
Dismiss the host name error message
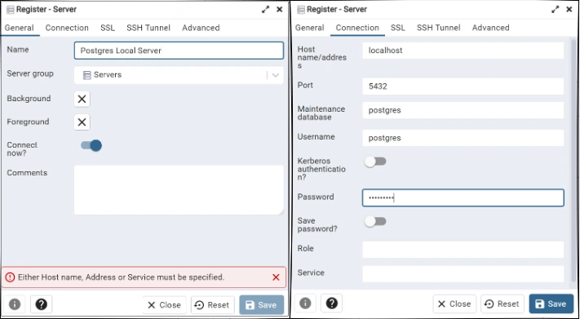[276, 277]
